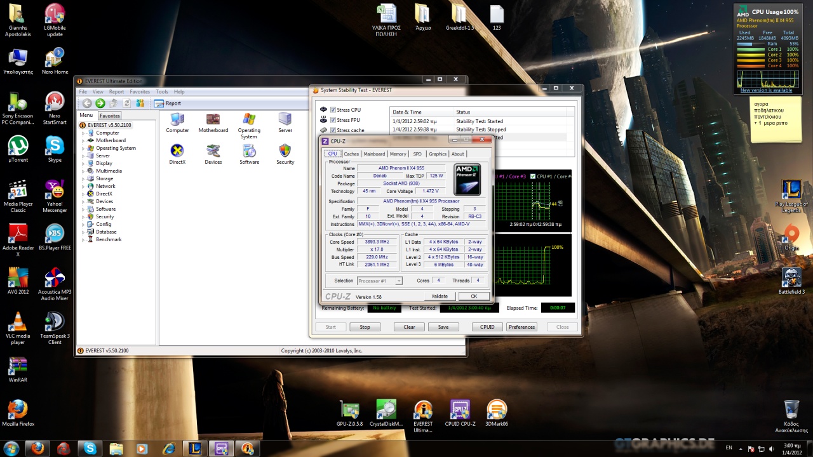Toggle the Stress FPU checkbox

coord(333,120)
